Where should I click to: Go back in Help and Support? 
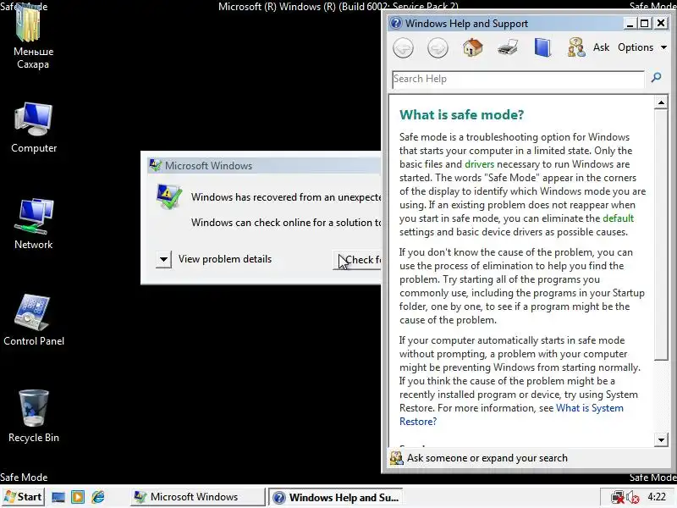click(x=404, y=47)
